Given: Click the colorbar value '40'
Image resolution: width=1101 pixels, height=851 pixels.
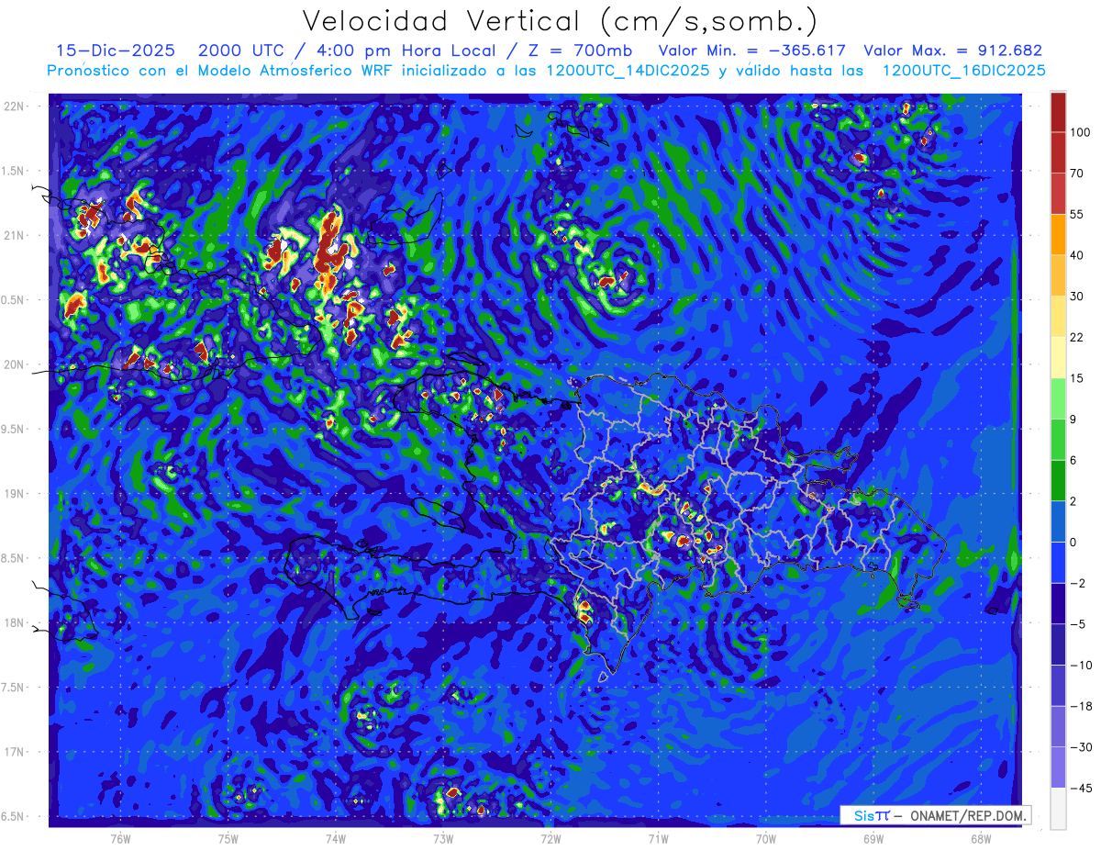Looking at the screenshot, I should pos(1077,255).
